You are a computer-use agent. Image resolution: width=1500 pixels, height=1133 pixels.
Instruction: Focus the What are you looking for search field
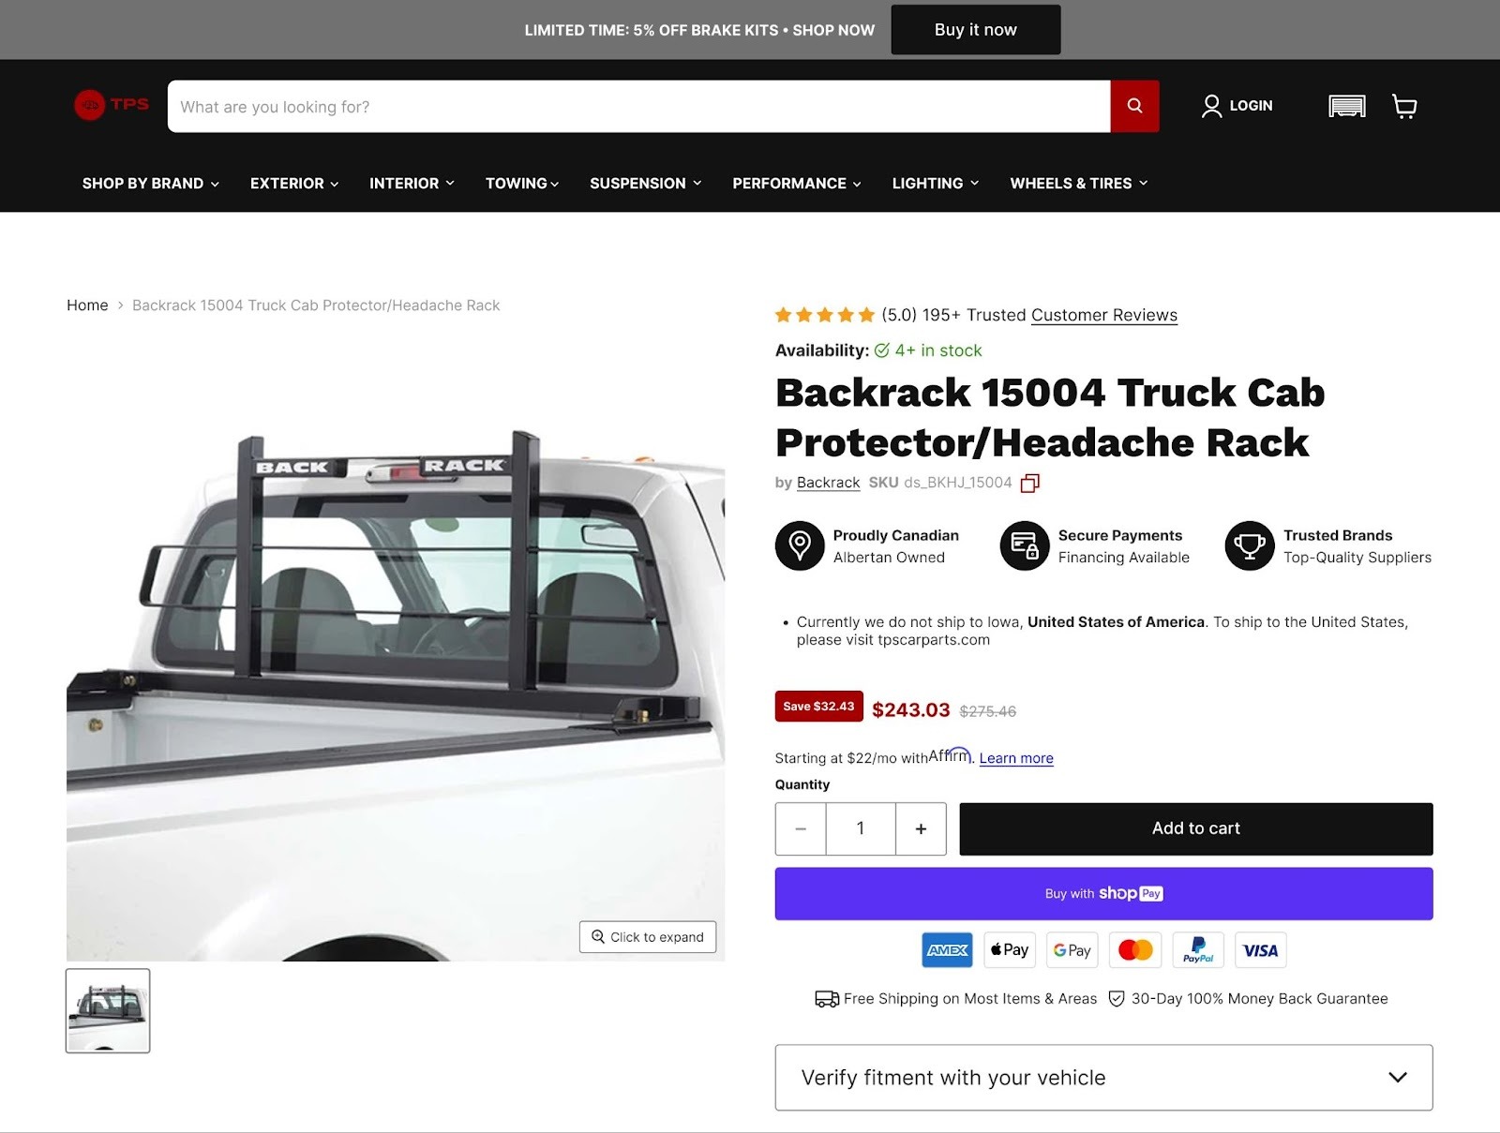click(x=639, y=106)
